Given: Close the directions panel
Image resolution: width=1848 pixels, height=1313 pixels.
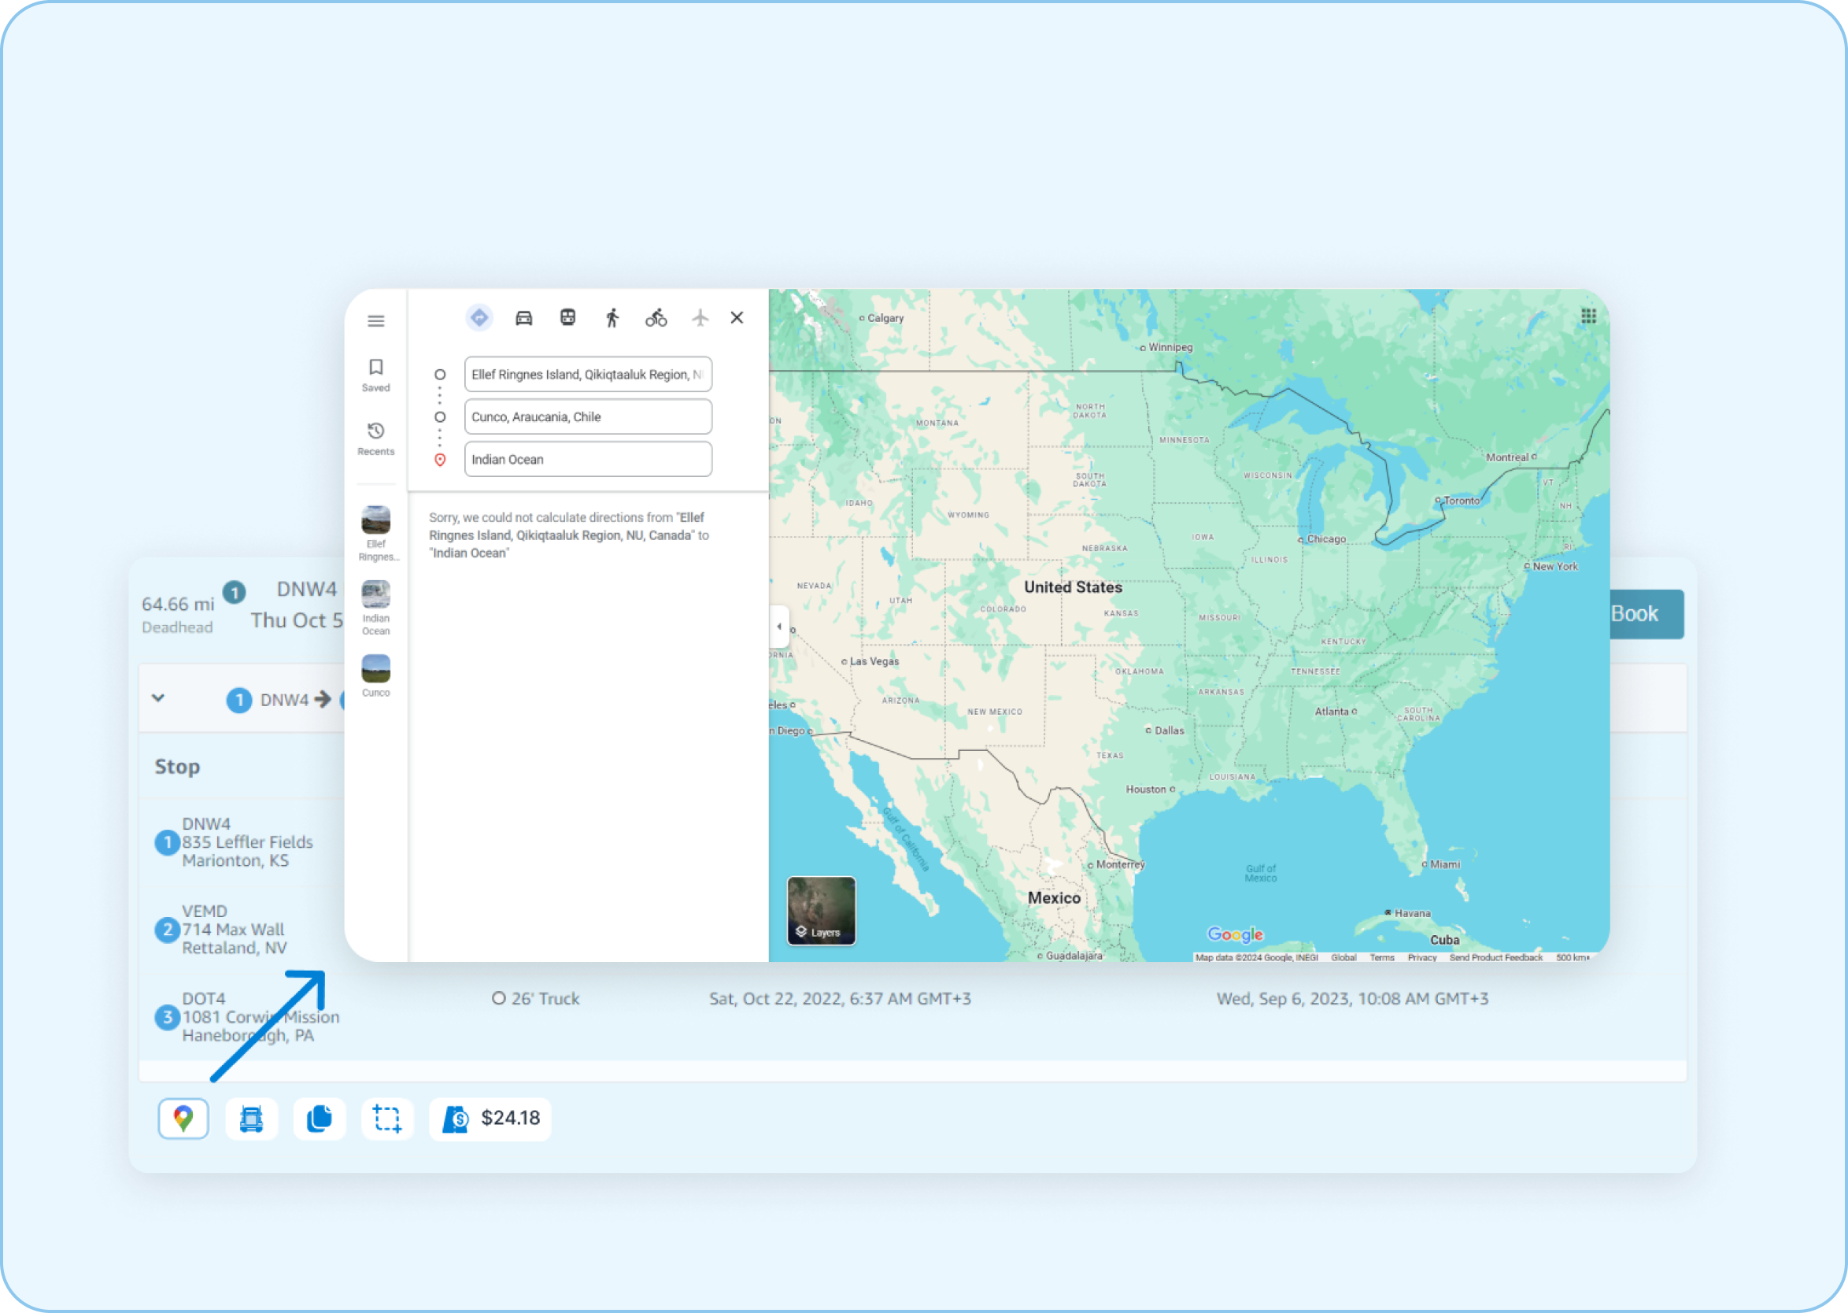Looking at the screenshot, I should pos(737,318).
